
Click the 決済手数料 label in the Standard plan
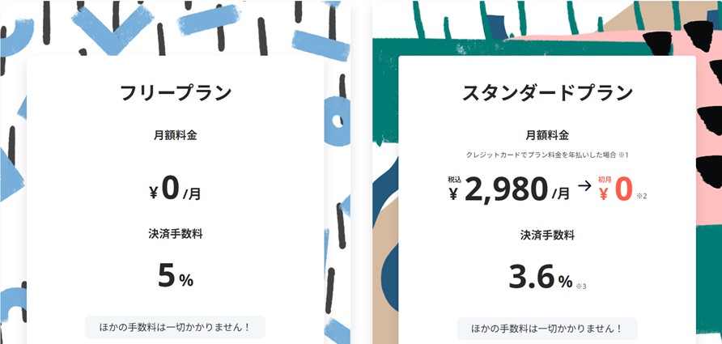547,235
